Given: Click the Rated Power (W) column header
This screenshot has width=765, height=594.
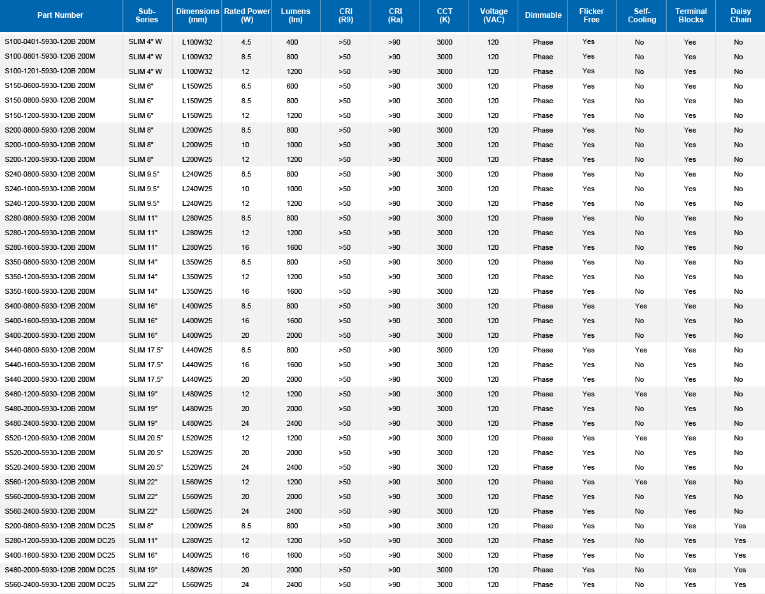Looking at the screenshot, I should (246, 15).
